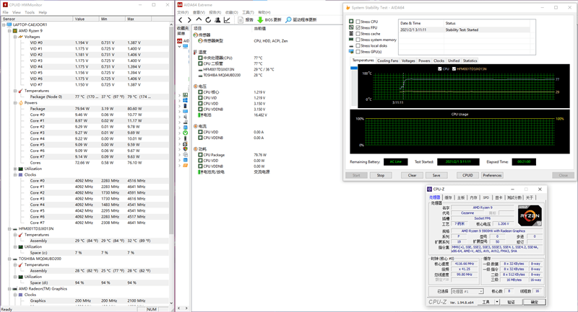This screenshot has height=312, width=578.
Task: Go back with AIDA64 back arrow
Action: pos(181,20)
